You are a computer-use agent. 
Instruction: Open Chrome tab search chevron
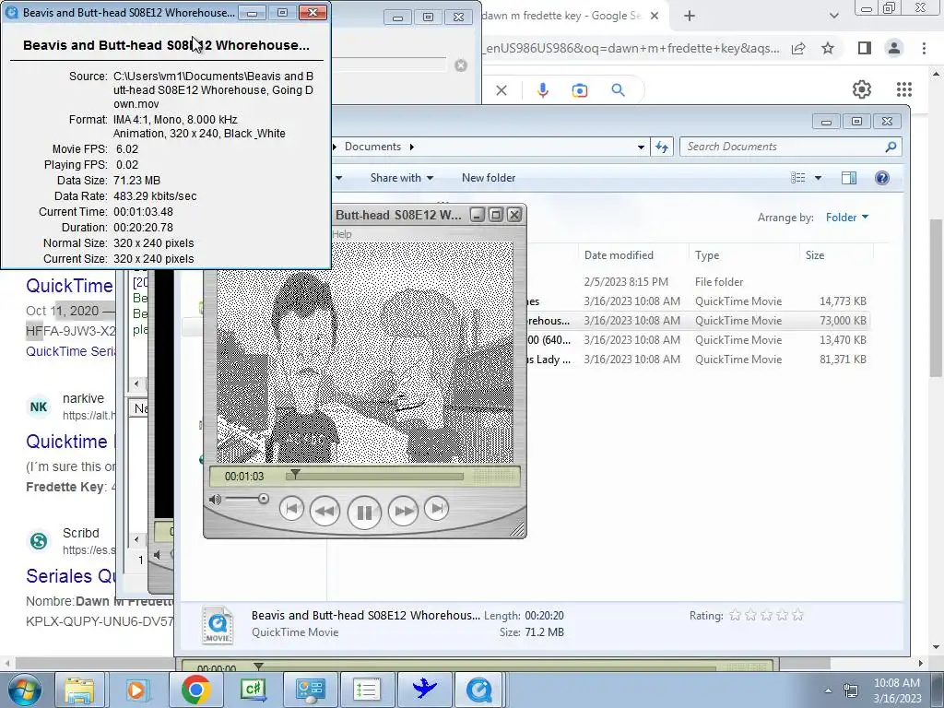tap(833, 17)
